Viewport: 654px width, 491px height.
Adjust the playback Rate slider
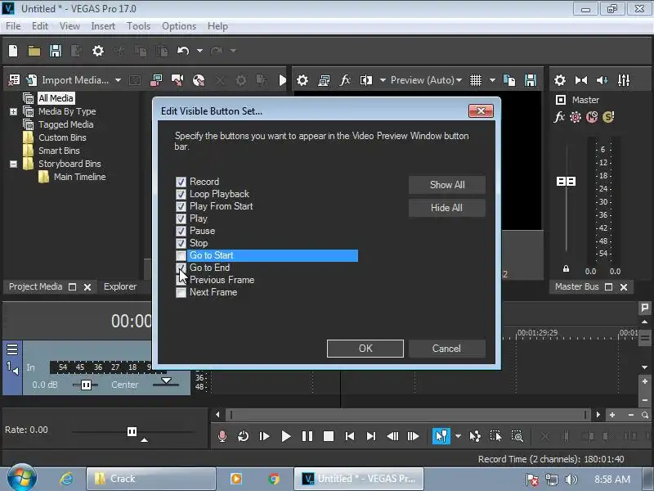click(x=132, y=432)
